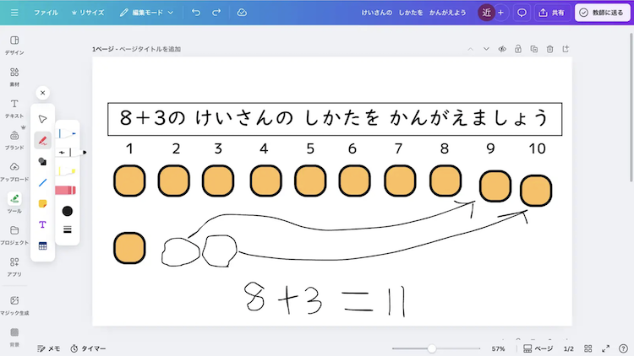
Task: Click the 教師に送る button
Action: (x=601, y=13)
